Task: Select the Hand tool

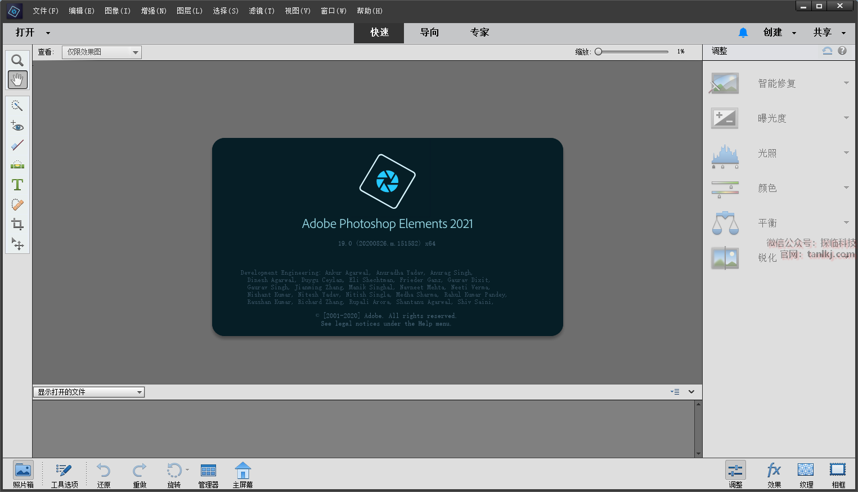Action: click(17, 80)
